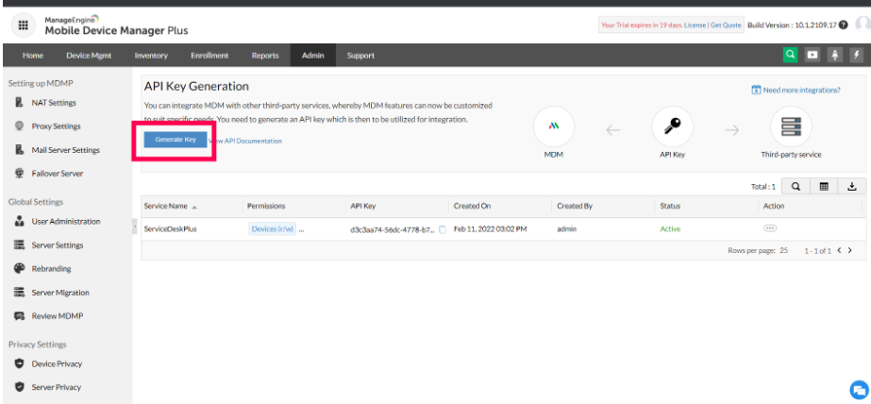Open the Inventory tab

point(151,56)
